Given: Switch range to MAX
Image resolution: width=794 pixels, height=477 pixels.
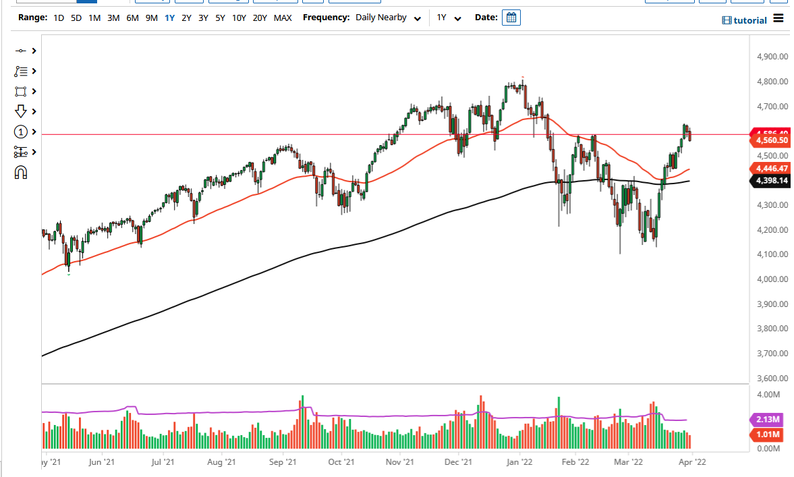Looking at the screenshot, I should click(283, 18).
